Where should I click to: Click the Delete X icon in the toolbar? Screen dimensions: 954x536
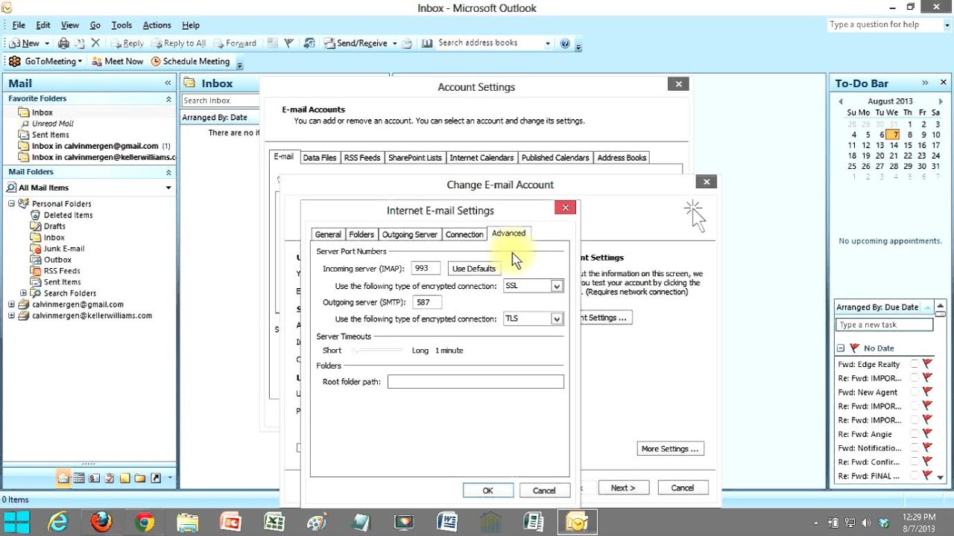coord(95,43)
